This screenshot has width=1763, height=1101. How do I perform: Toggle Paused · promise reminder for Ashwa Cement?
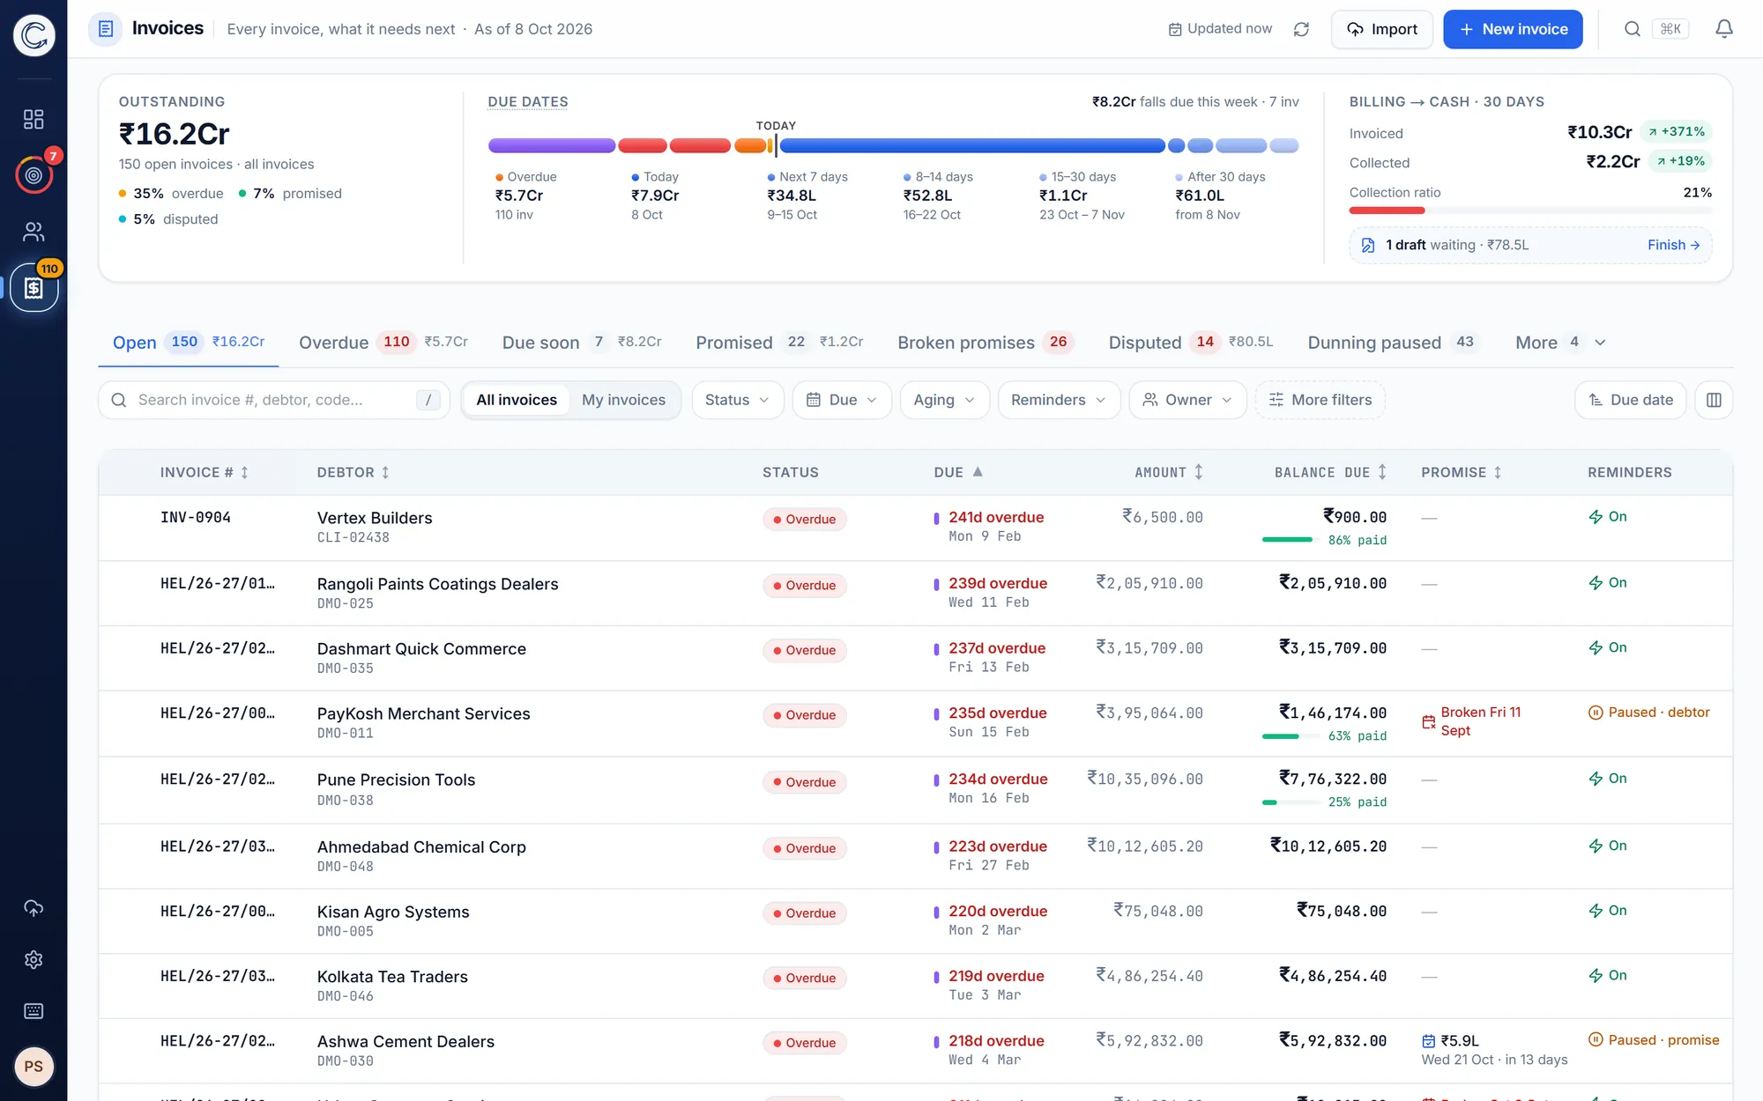click(1654, 1040)
